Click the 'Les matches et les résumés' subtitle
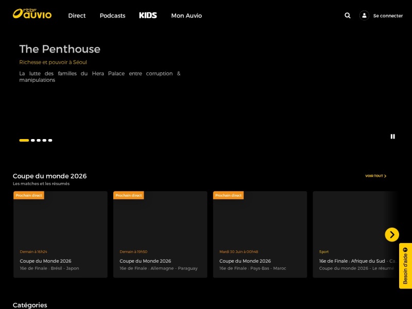 (41, 184)
